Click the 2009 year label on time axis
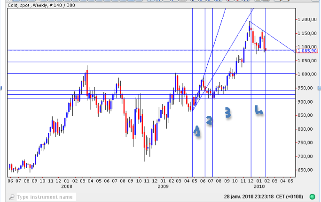The width and height of the screenshot is (321, 202). [x=163, y=186]
